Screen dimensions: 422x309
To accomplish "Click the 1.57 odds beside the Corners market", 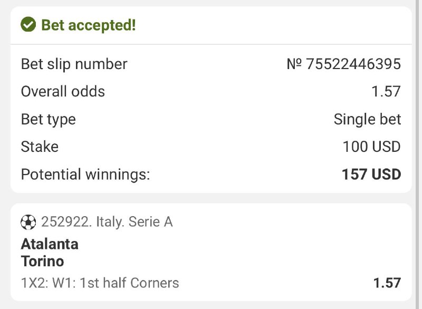I will click(387, 283).
